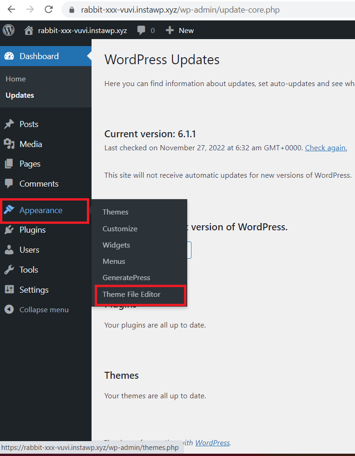Image resolution: width=355 pixels, height=456 pixels.
Task: Open the Pages menu
Action: (30, 164)
